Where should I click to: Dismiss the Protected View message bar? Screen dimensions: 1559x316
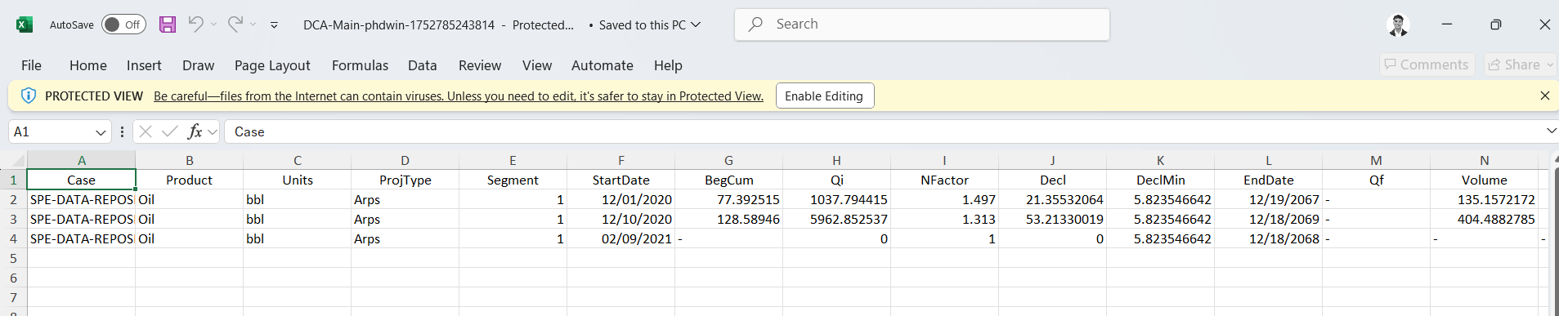[x=1544, y=96]
